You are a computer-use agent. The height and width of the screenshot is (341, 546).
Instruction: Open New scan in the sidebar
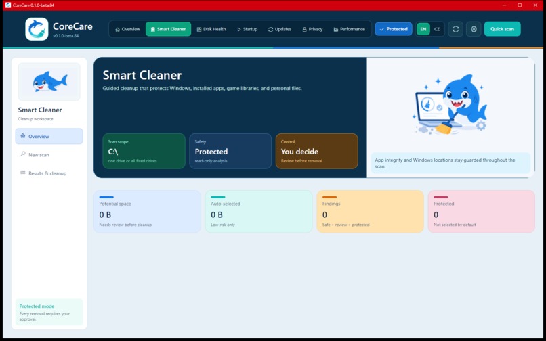49,154
